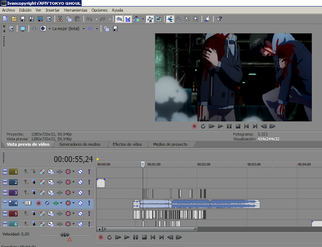Adjust the Velocidad playback rate slider

pyautogui.click(x=65, y=234)
